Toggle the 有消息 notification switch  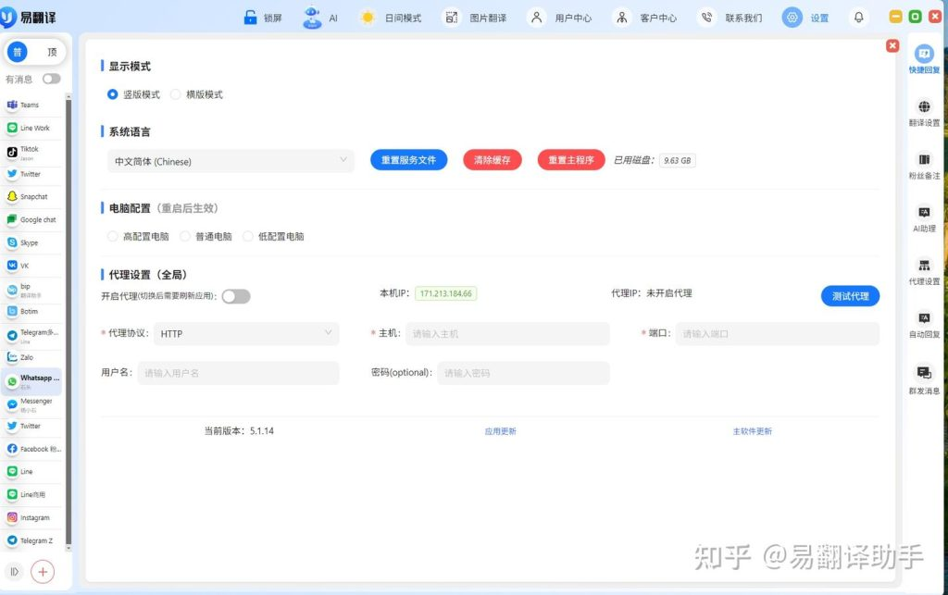coord(52,80)
